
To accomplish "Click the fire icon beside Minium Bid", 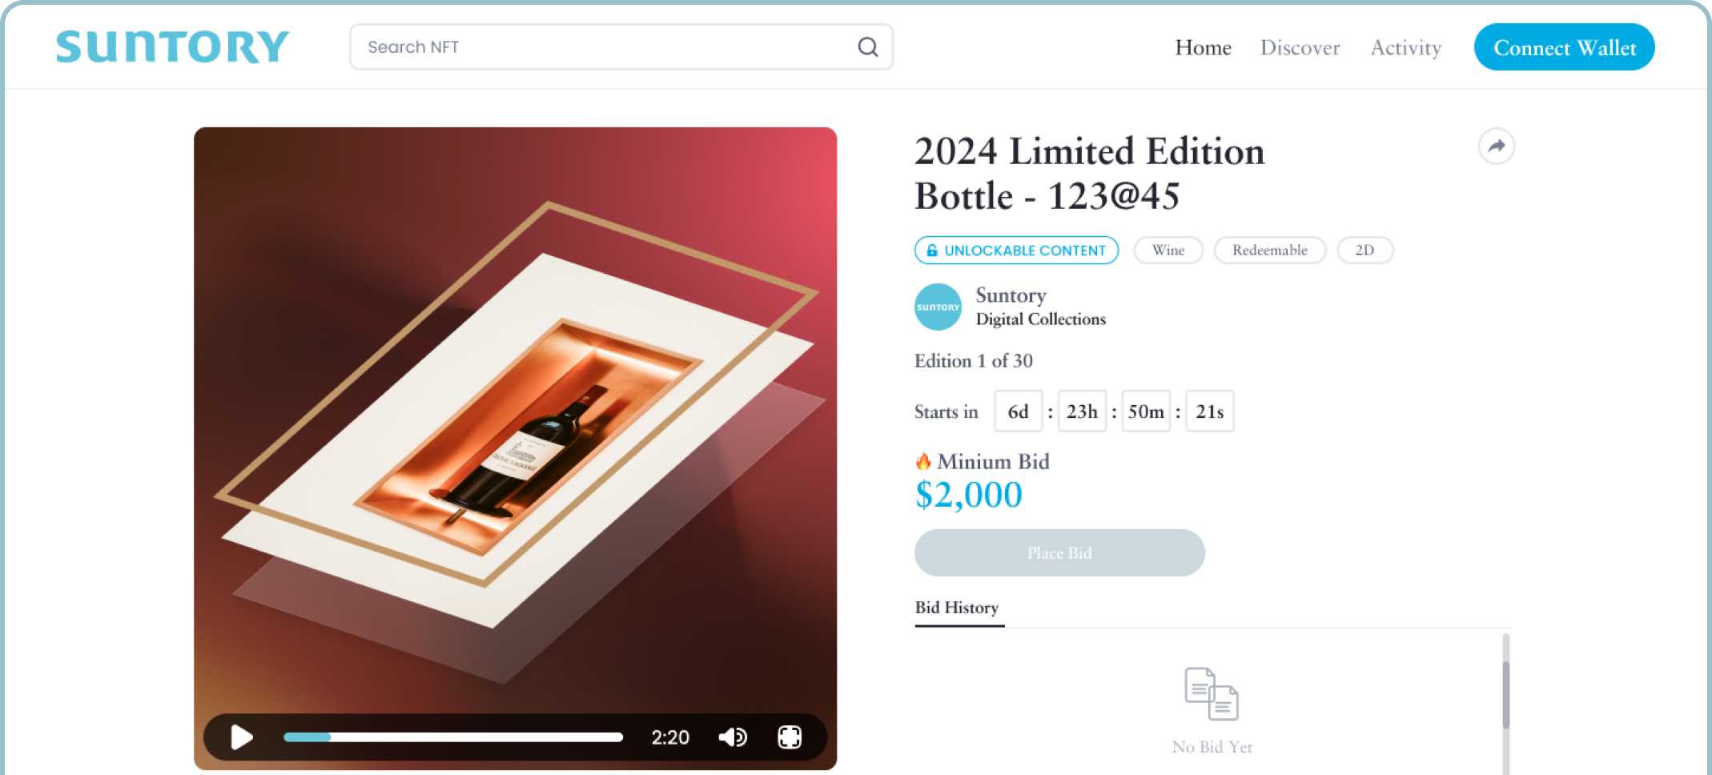I will coord(923,461).
